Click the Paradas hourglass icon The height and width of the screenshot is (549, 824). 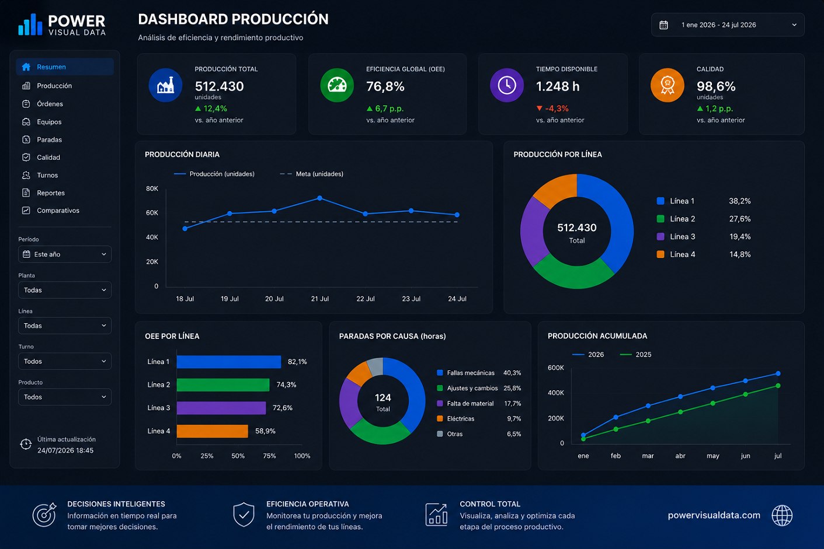[x=26, y=139]
